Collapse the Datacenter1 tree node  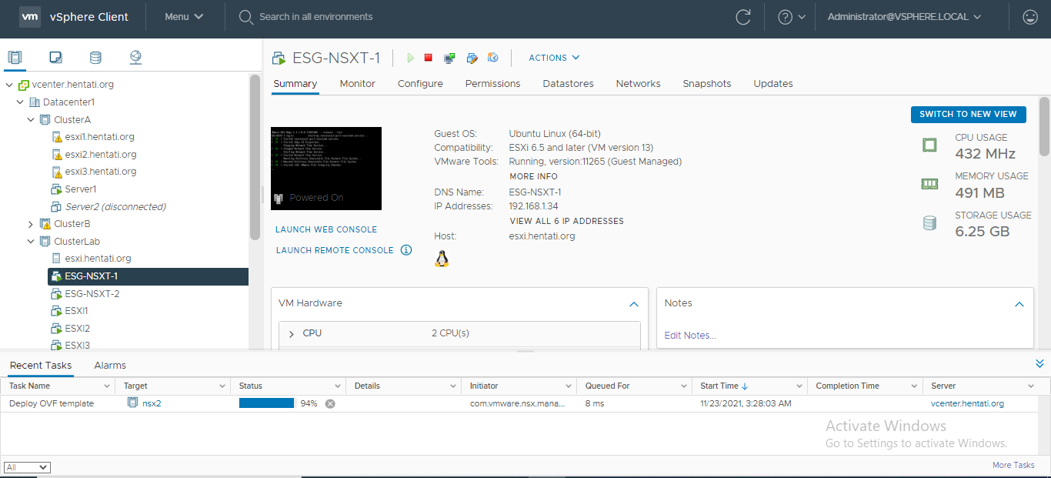(20, 102)
